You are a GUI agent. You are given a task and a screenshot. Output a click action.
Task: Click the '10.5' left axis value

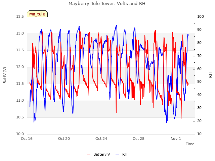(20, 117)
